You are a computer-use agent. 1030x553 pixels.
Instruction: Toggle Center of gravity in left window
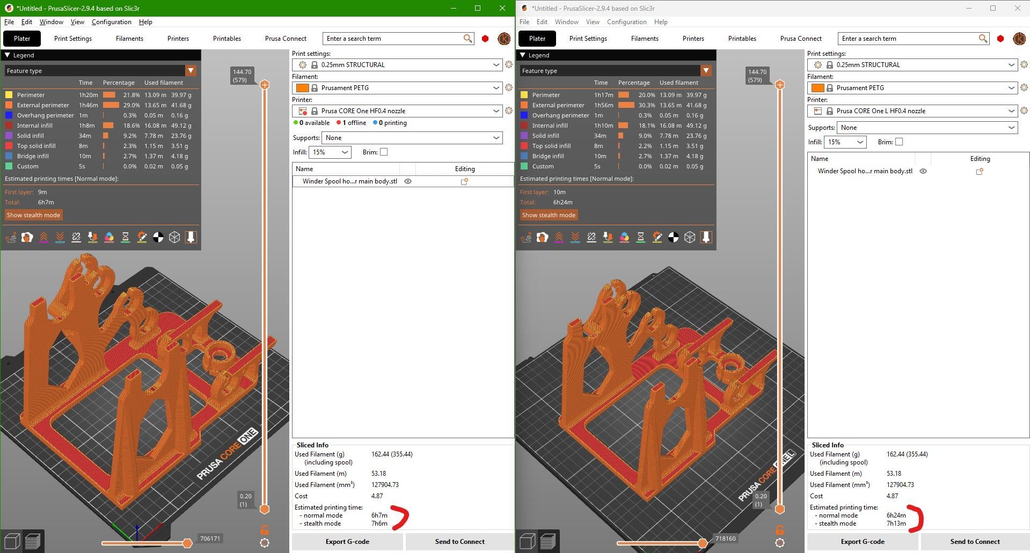point(158,237)
